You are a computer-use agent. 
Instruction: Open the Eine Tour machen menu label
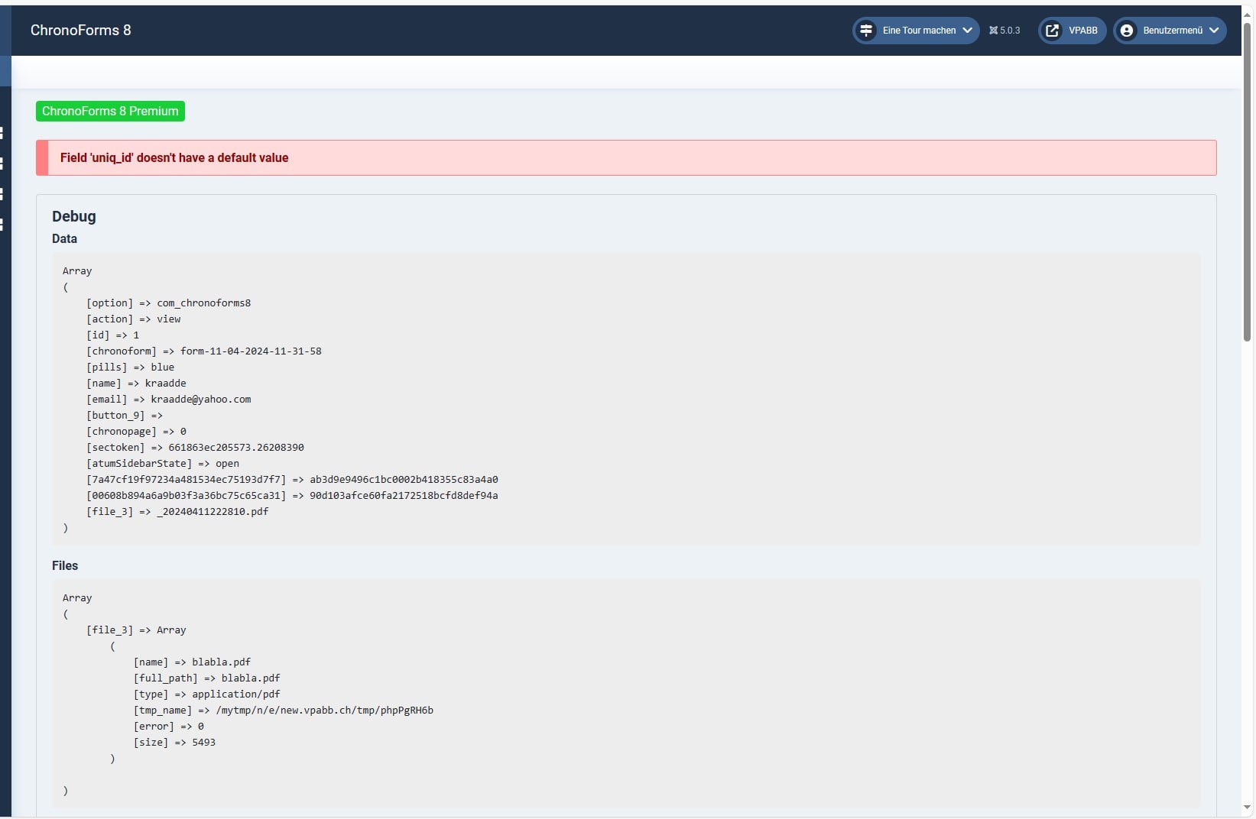tap(919, 31)
